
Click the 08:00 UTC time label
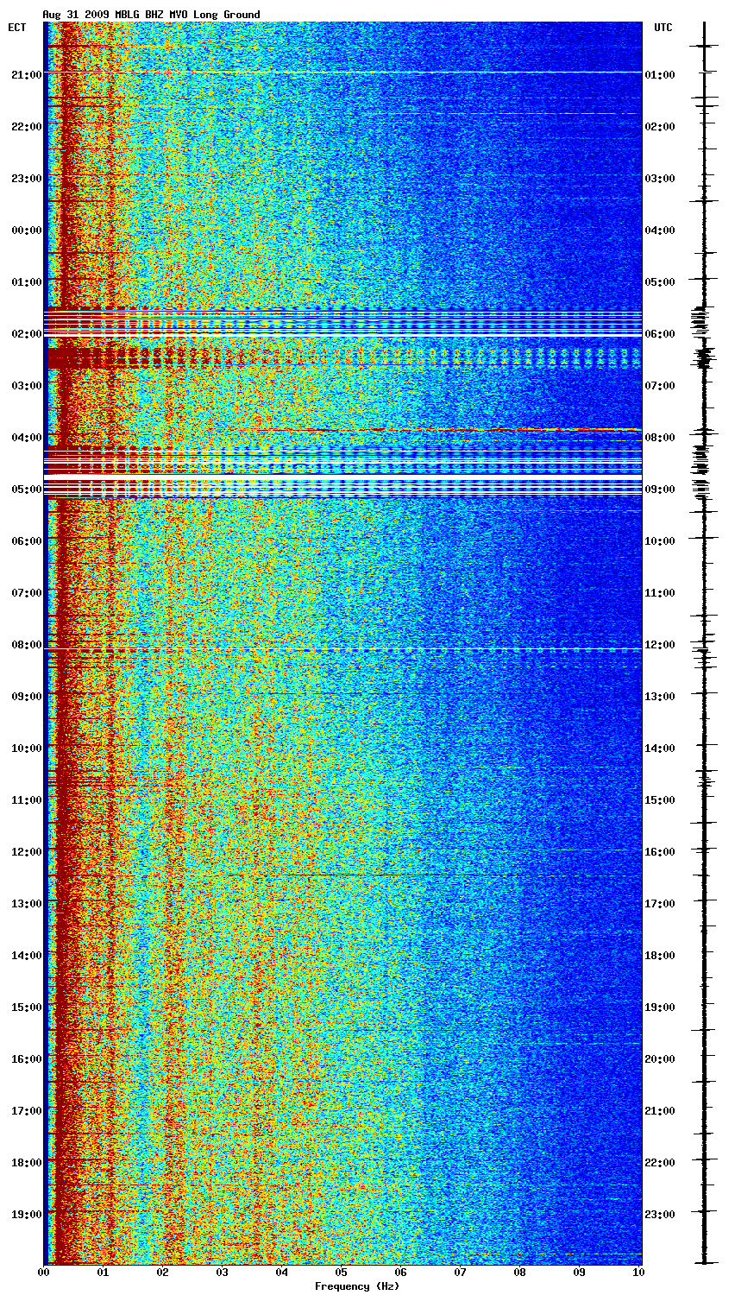coord(659,438)
